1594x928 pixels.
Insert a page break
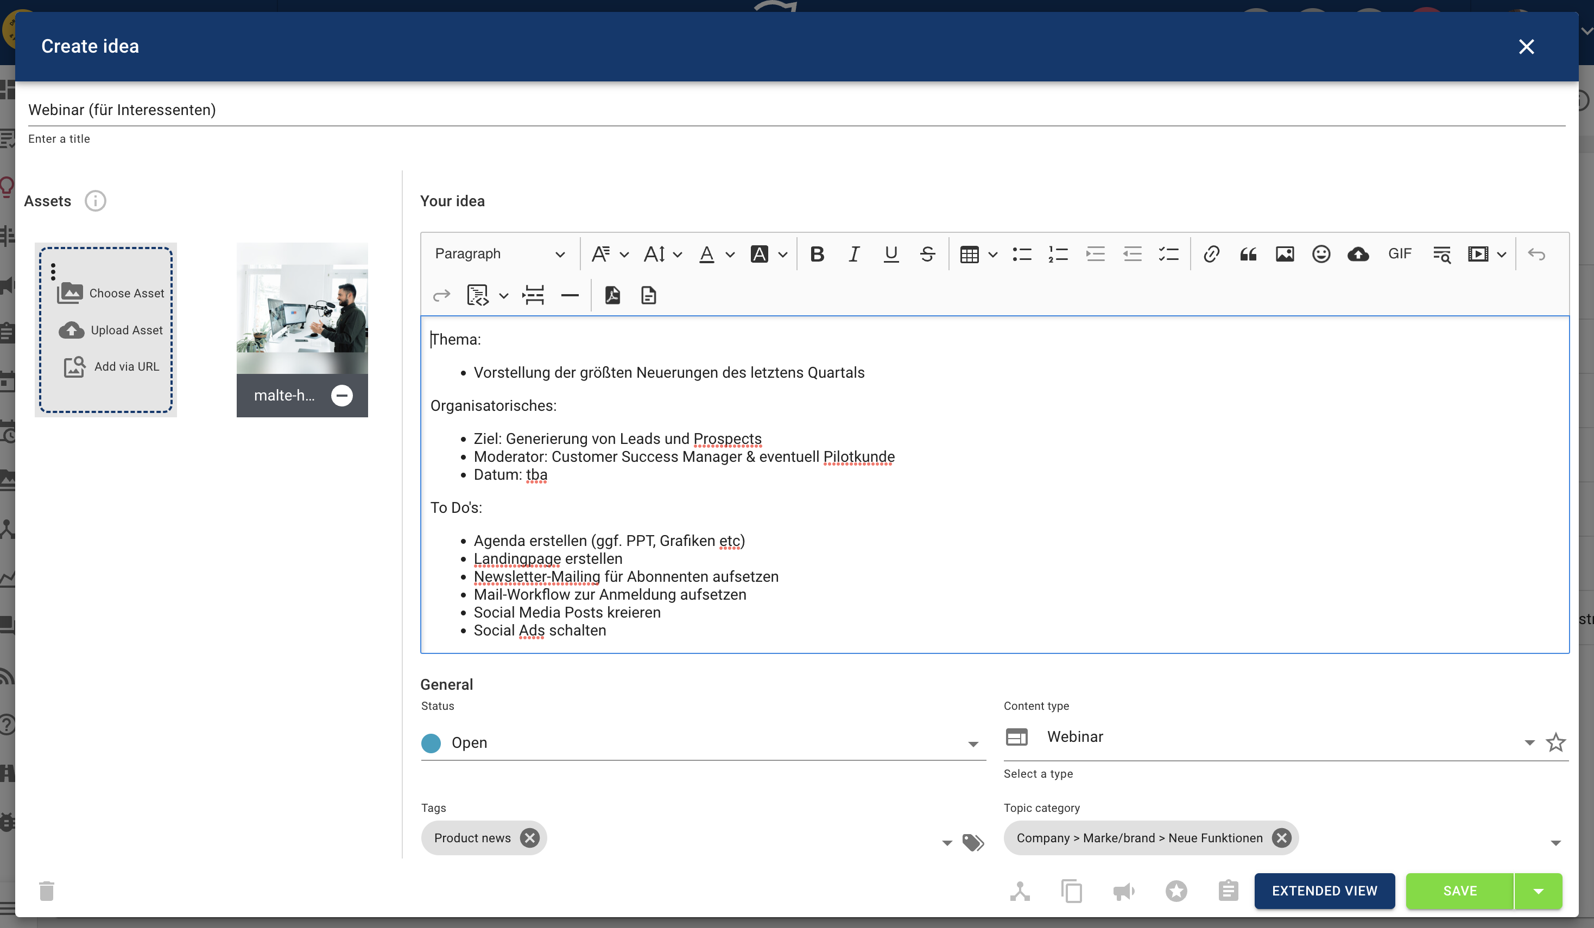[533, 295]
